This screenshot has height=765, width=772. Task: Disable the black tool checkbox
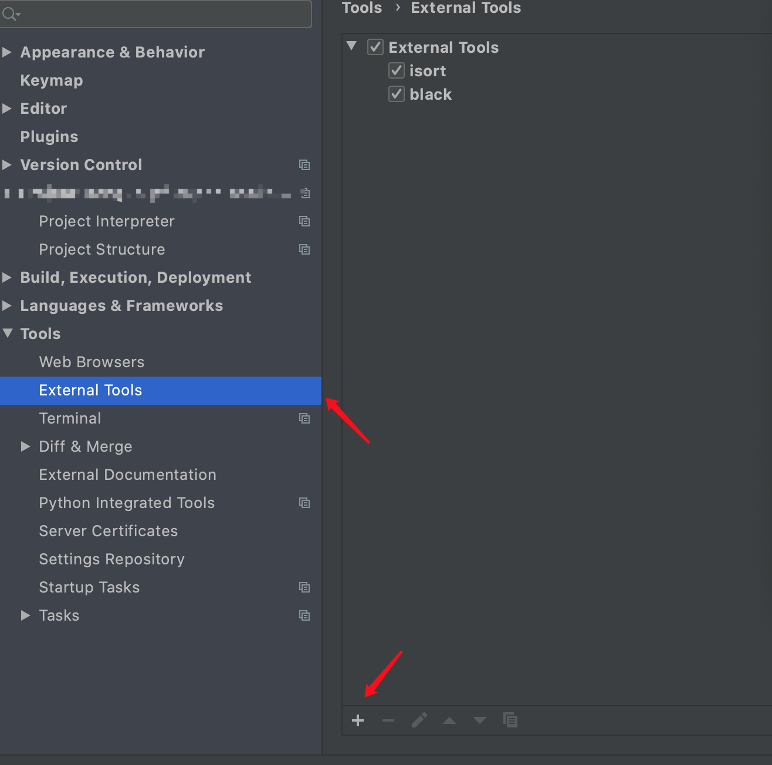point(396,93)
